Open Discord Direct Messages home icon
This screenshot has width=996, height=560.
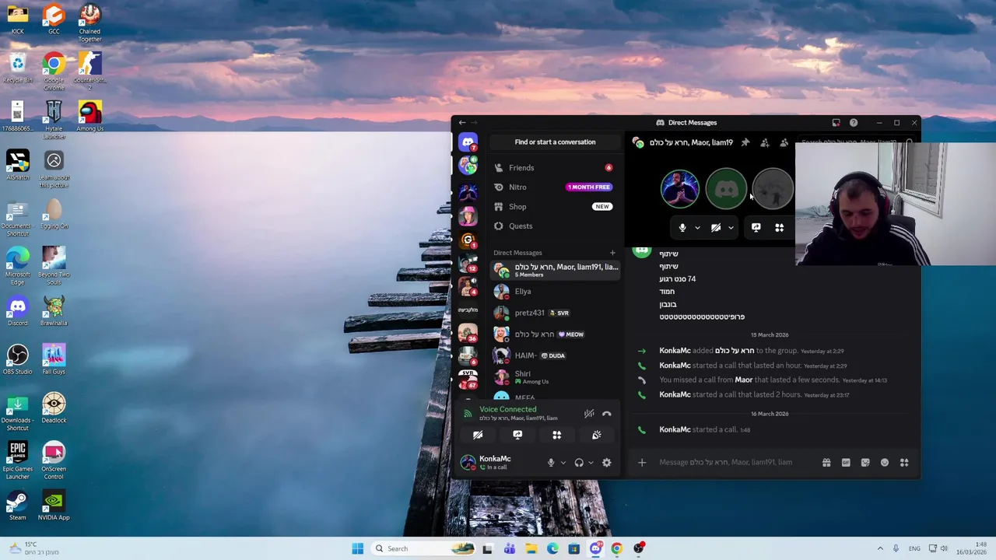468,142
